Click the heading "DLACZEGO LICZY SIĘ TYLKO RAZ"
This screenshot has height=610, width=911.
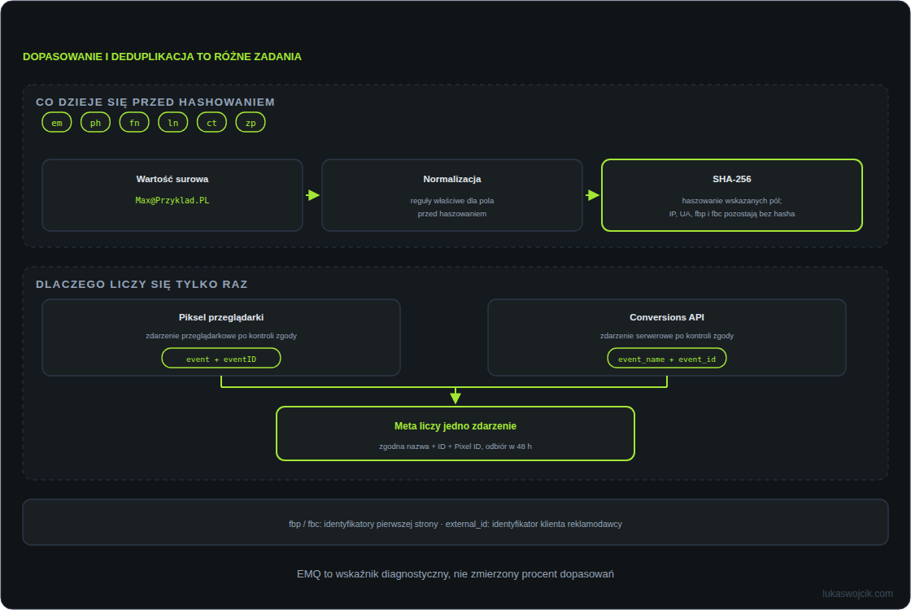pos(142,285)
